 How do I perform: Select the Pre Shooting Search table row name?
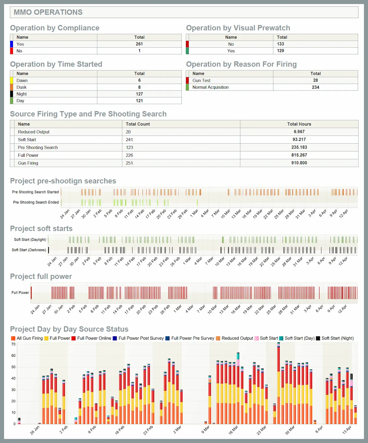pos(38,148)
